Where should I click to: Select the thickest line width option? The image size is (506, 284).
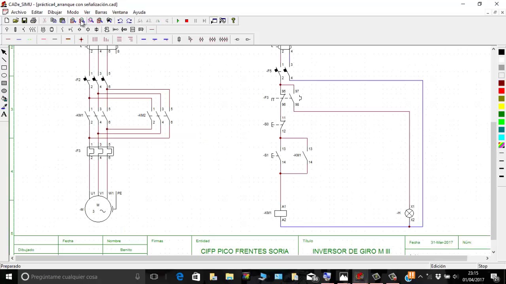pos(501,176)
